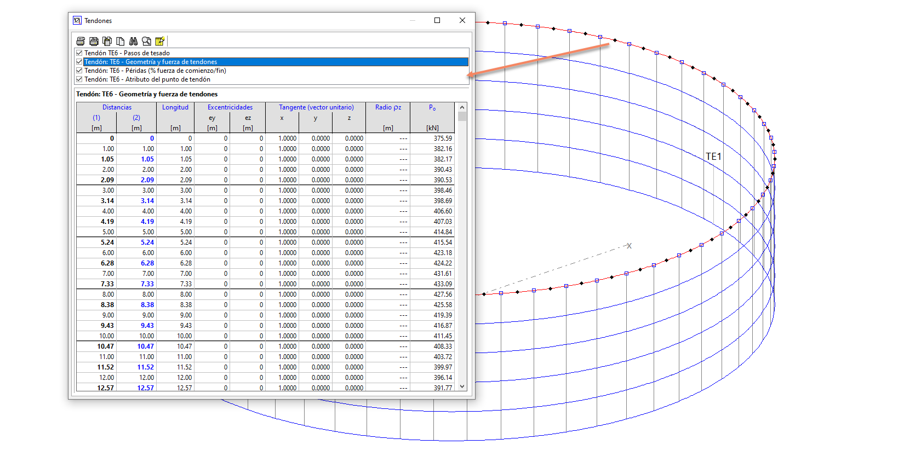Click Longitud cell with value 9.43
The image size is (904, 462).
(175, 326)
